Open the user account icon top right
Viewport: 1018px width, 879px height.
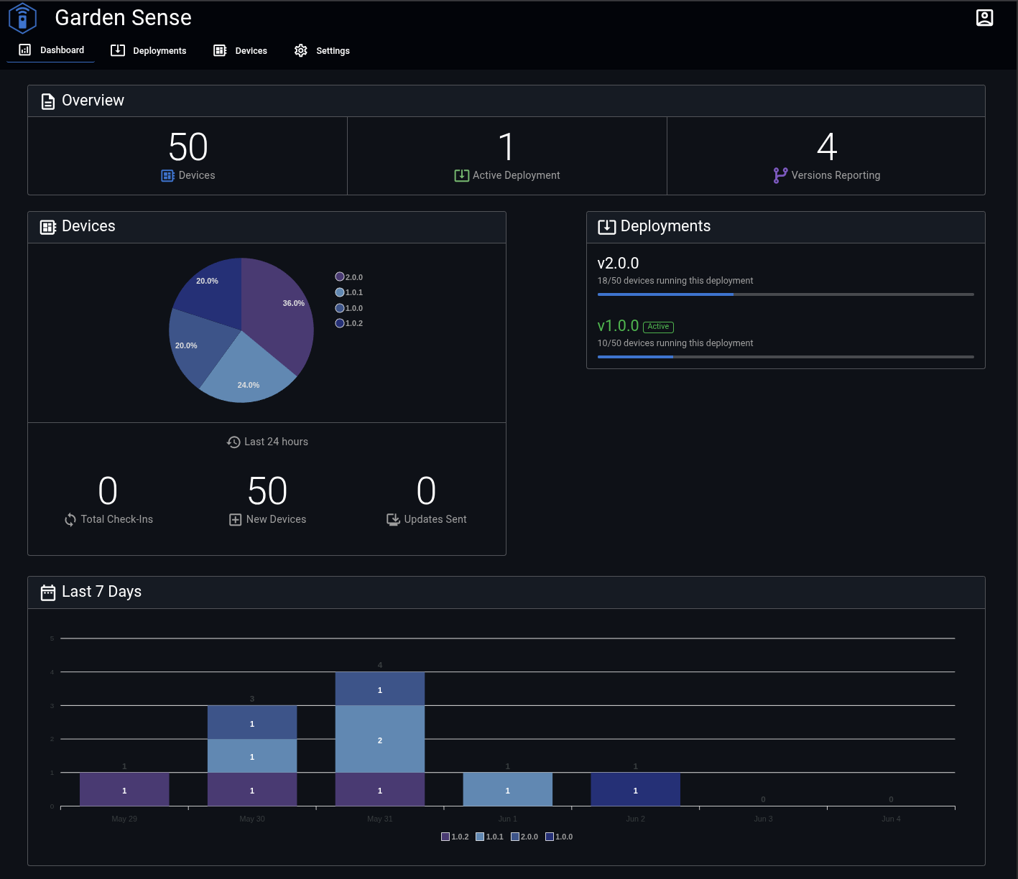pos(984,17)
